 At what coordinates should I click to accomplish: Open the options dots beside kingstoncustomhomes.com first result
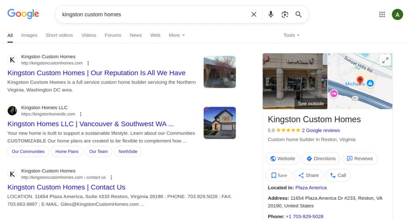click(x=88, y=63)
